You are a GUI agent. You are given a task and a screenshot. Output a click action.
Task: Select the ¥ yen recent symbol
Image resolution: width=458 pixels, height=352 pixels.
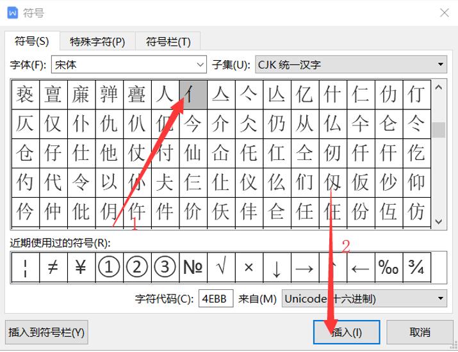tap(81, 267)
